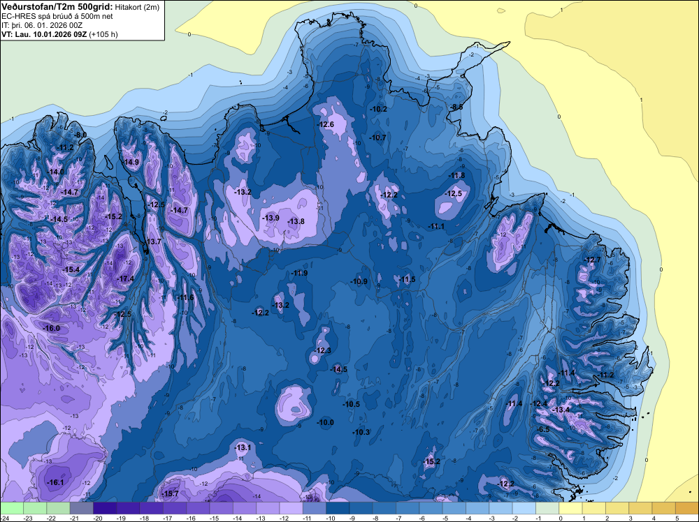Image resolution: width=699 pixels, height=522 pixels.
Task: Click the -13.8 temperature value
Action: pyautogui.click(x=296, y=221)
